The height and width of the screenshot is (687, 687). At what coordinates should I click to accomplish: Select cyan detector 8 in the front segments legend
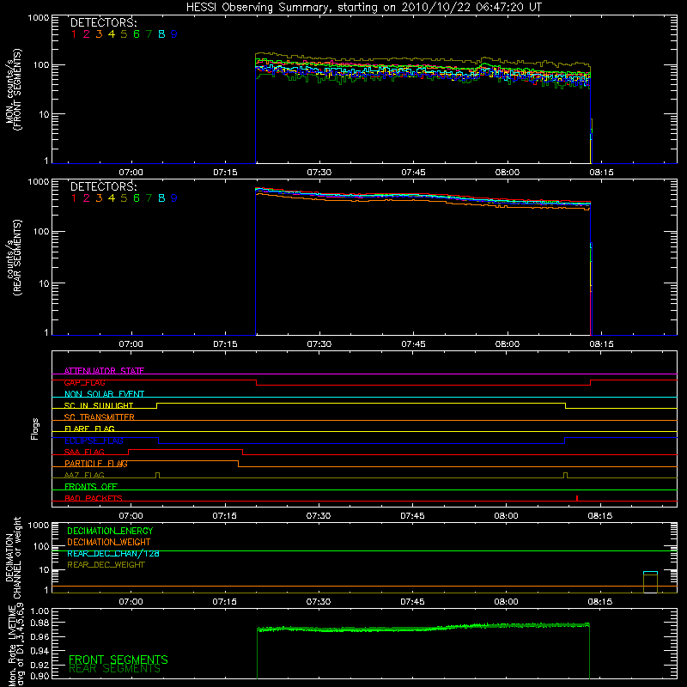click(161, 34)
